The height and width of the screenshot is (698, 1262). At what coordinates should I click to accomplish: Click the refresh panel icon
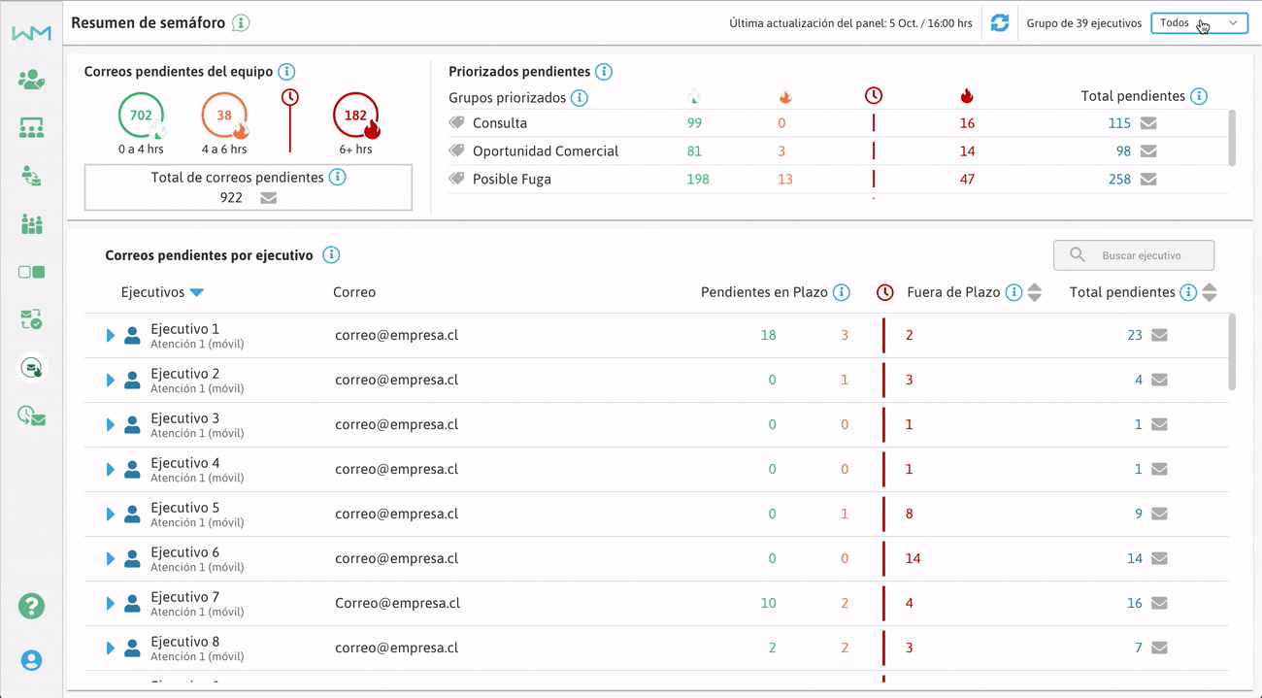pos(999,23)
